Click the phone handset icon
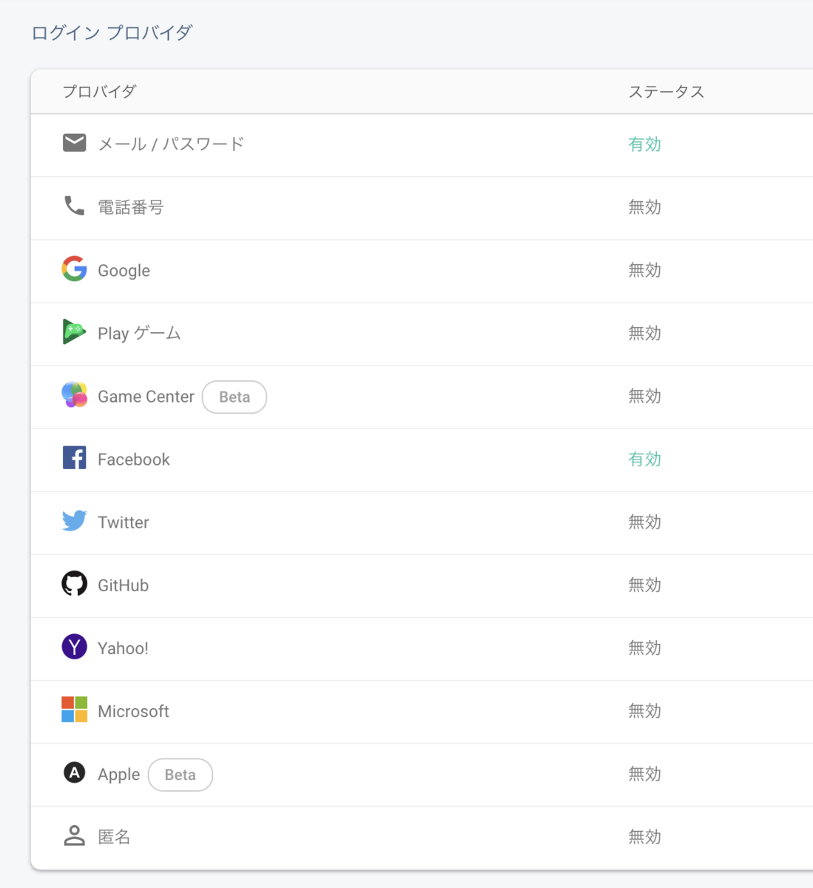Image resolution: width=813 pixels, height=888 pixels. coord(74,206)
